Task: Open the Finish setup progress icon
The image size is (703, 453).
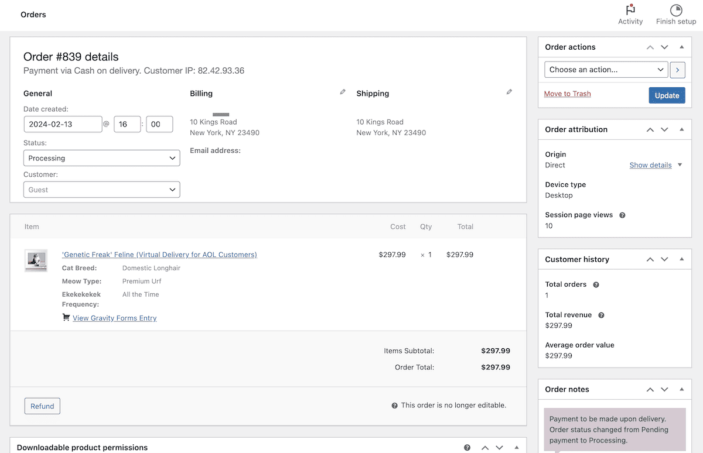Action: pyautogui.click(x=676, y=10)
